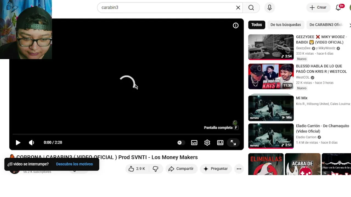Open BLESSD HABLA DE LO QUE PASÓ title

coord(321,69)
